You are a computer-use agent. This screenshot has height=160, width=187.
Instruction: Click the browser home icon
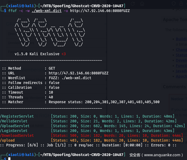142,4
